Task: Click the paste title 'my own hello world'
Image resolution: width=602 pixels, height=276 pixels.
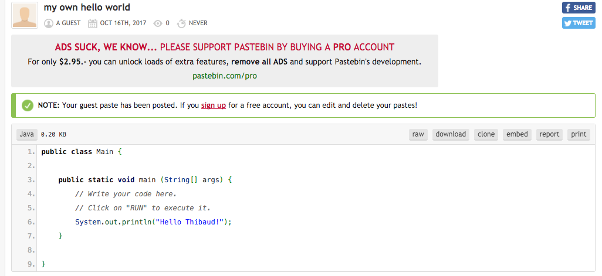Action: (x=87, y=8)
